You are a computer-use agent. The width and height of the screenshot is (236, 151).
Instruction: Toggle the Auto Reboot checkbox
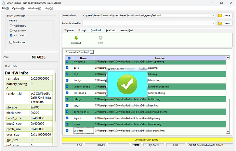tap(11, 42)
